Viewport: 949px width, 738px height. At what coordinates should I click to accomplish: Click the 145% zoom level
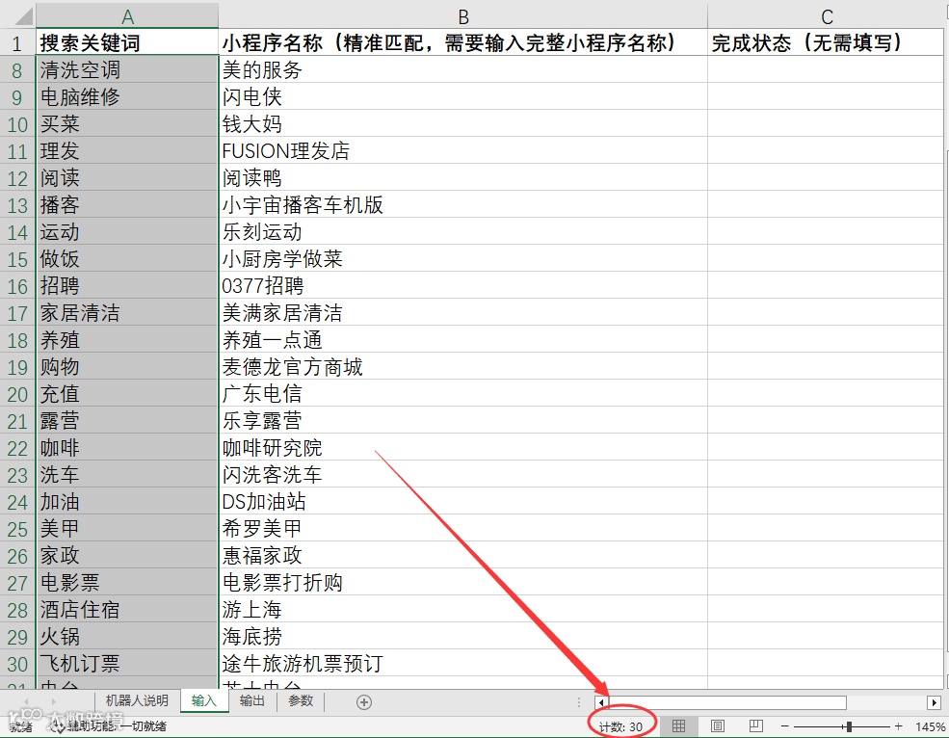(x=930, y=726)
